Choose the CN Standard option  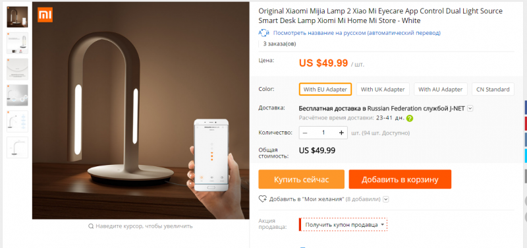click(x=493, y=90)
